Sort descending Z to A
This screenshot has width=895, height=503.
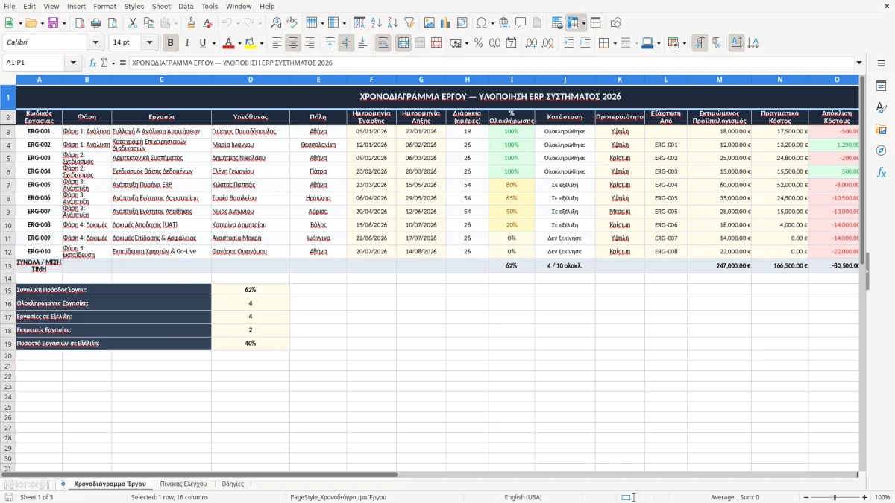tap(393, 23)
